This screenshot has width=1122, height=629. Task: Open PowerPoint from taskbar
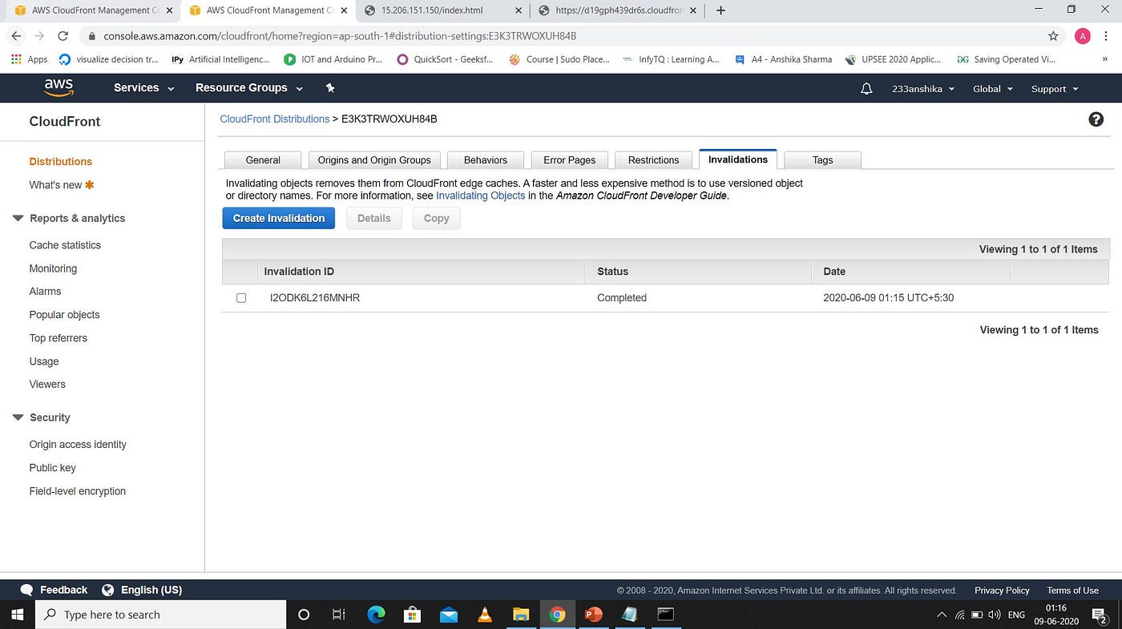pos(593,615)
